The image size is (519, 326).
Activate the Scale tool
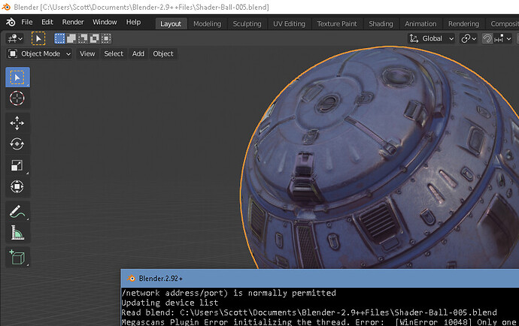coord(17,165)
